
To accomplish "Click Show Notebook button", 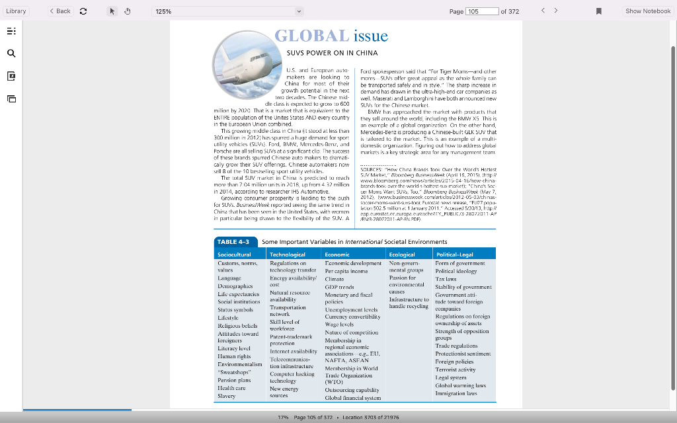I will (647, 11).
